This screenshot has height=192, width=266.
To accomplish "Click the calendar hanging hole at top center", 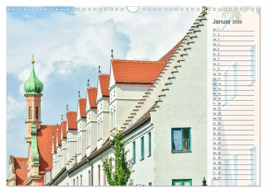I will 133,9.
